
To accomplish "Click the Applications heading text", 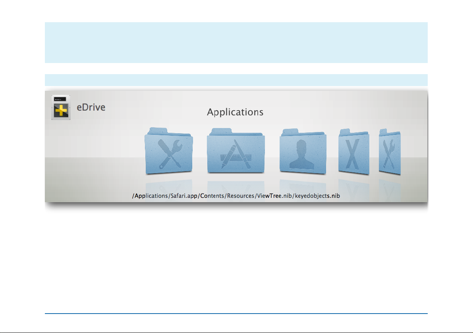I will coord(235,112).
